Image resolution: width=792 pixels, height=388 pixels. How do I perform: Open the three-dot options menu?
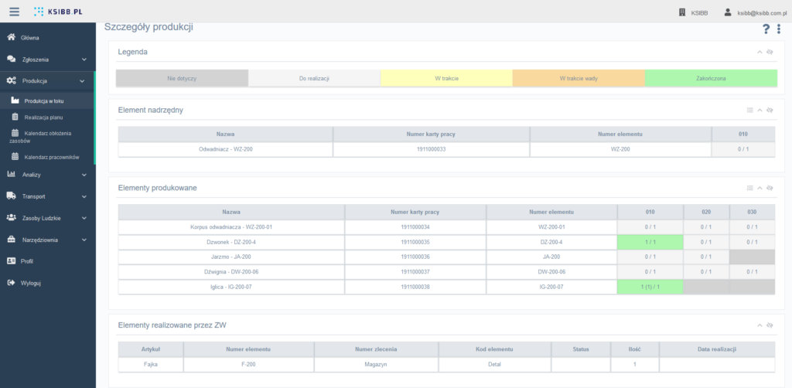(779, 29)
